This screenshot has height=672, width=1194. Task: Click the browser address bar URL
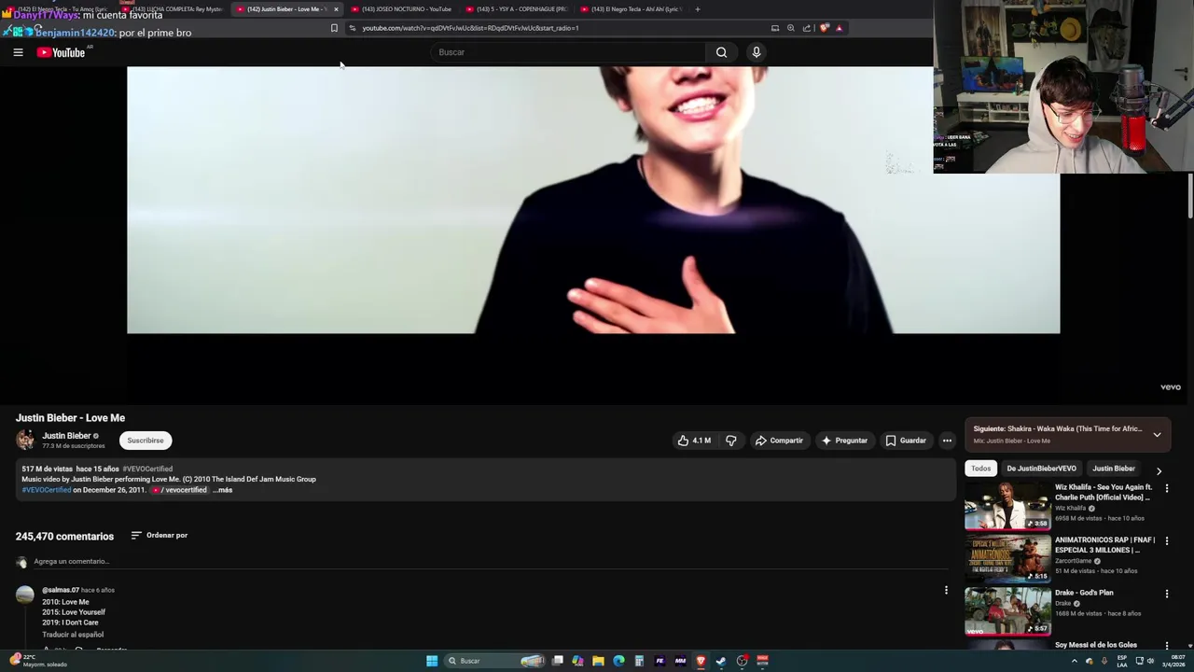click(470, 28)
